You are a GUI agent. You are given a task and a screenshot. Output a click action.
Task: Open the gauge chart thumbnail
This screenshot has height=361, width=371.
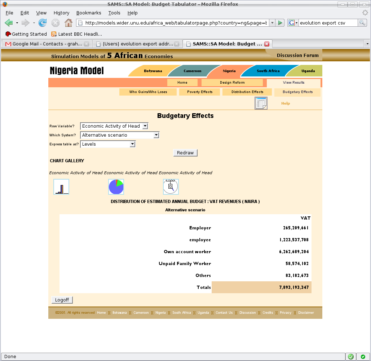pos(171,187)
